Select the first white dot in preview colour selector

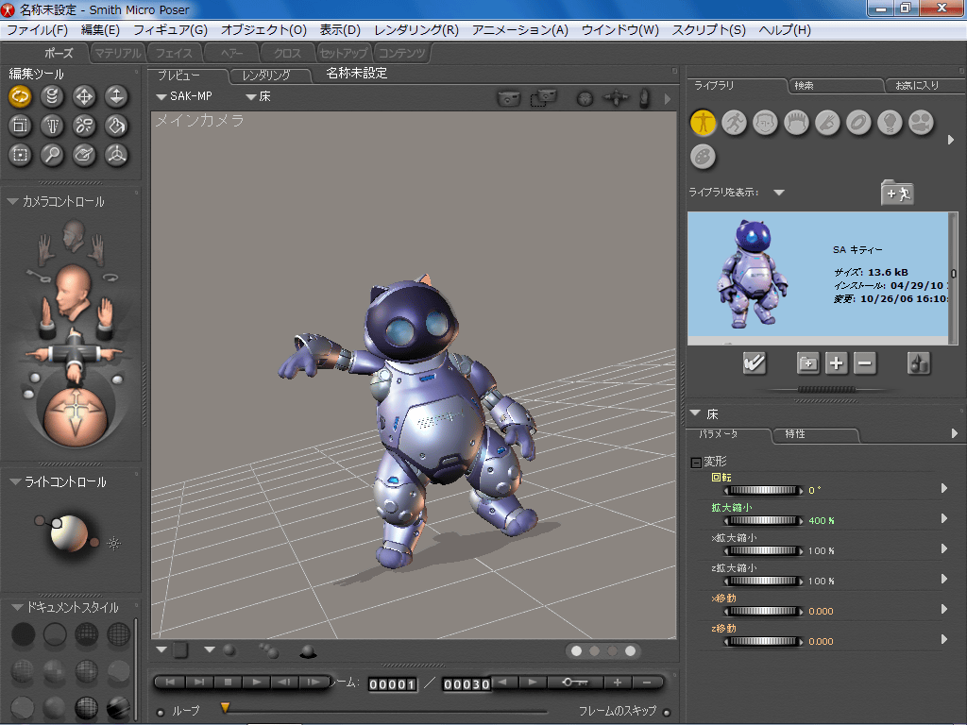pyautogui.click(x=576, y=651)
